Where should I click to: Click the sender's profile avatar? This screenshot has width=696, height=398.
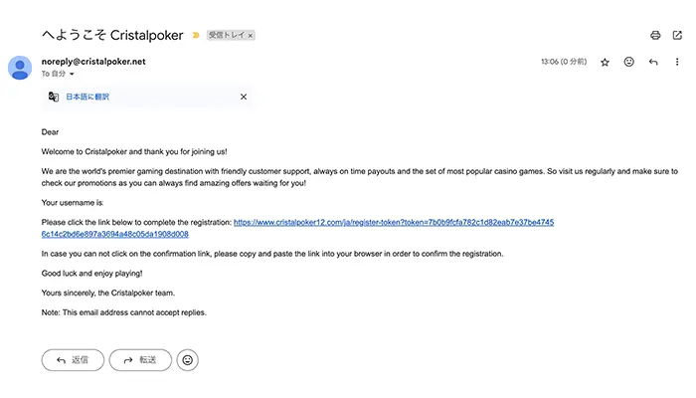pyautogui.click(x=20, y=68)
